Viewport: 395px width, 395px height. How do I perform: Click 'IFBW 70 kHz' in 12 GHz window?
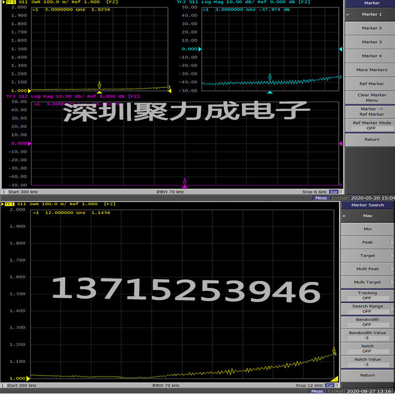166,386
